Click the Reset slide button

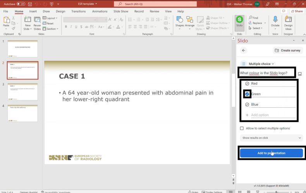click(48, 23)
